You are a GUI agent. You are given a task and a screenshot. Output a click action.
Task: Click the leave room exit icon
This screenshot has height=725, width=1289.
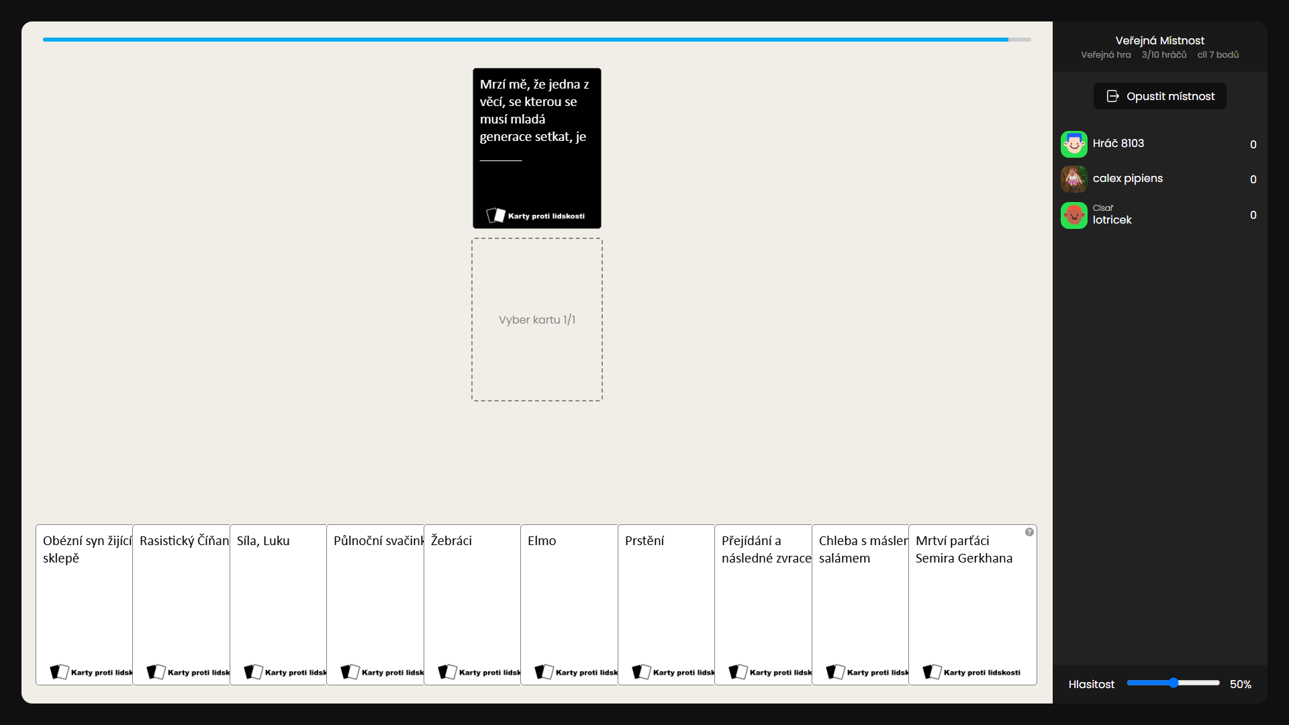[x=1112, y=96]
